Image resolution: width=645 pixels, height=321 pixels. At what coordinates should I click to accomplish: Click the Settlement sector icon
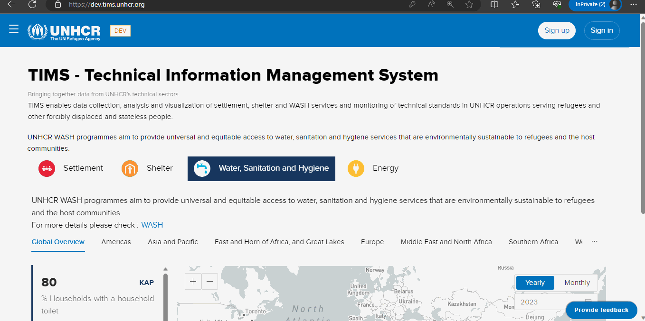47,168
